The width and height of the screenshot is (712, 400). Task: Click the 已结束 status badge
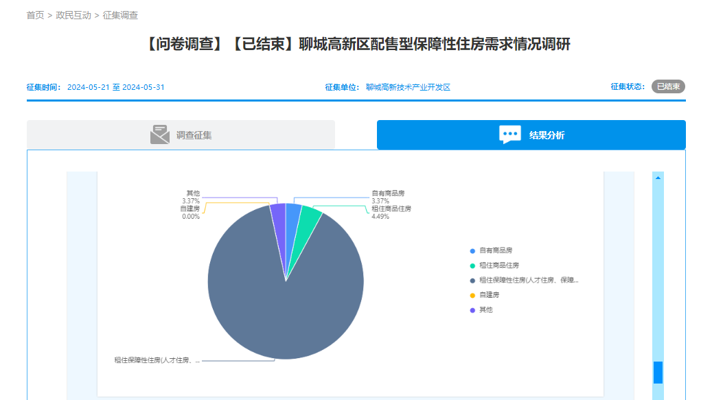click(x=668, y=87)
